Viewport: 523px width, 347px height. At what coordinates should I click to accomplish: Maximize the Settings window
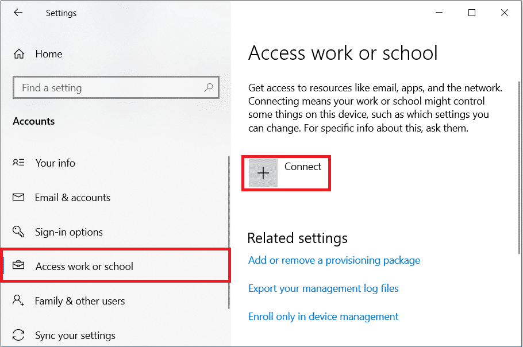coord(472,13)
